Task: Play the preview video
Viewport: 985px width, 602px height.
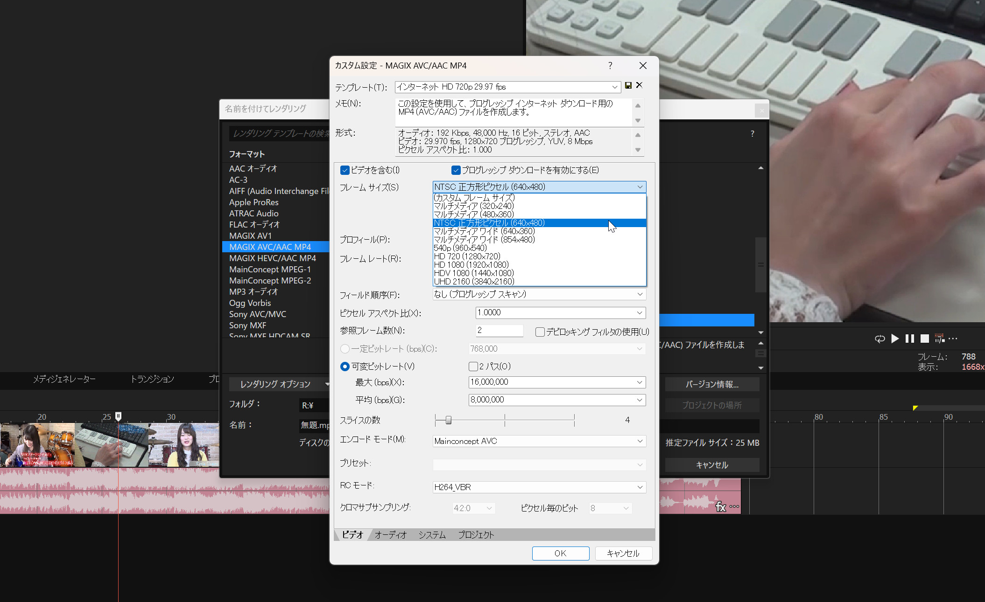Action: click(895, 339)
